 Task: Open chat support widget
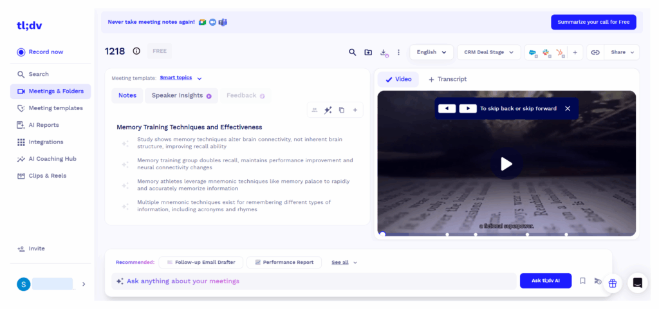[x=638, y=283]
